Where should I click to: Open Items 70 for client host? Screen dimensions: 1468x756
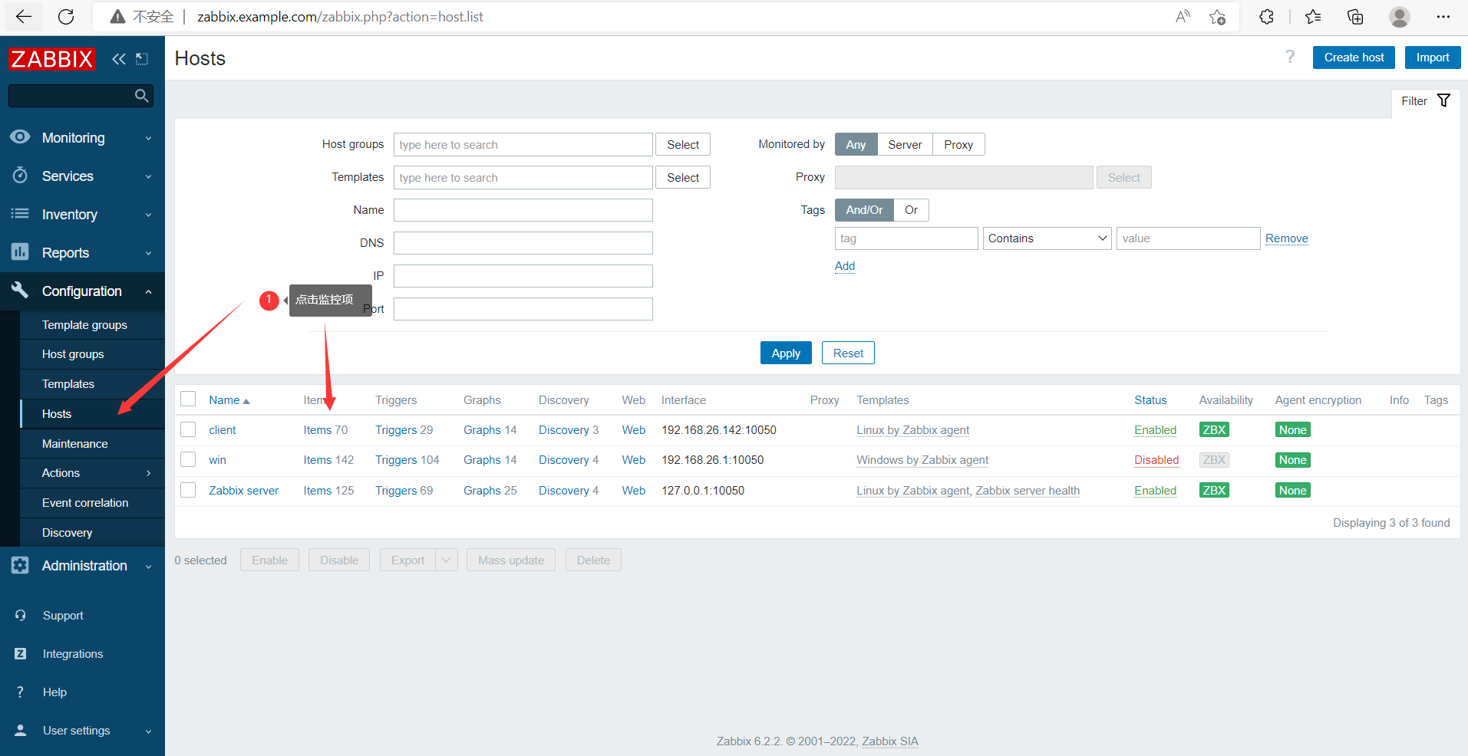click(x=325, y=430)
